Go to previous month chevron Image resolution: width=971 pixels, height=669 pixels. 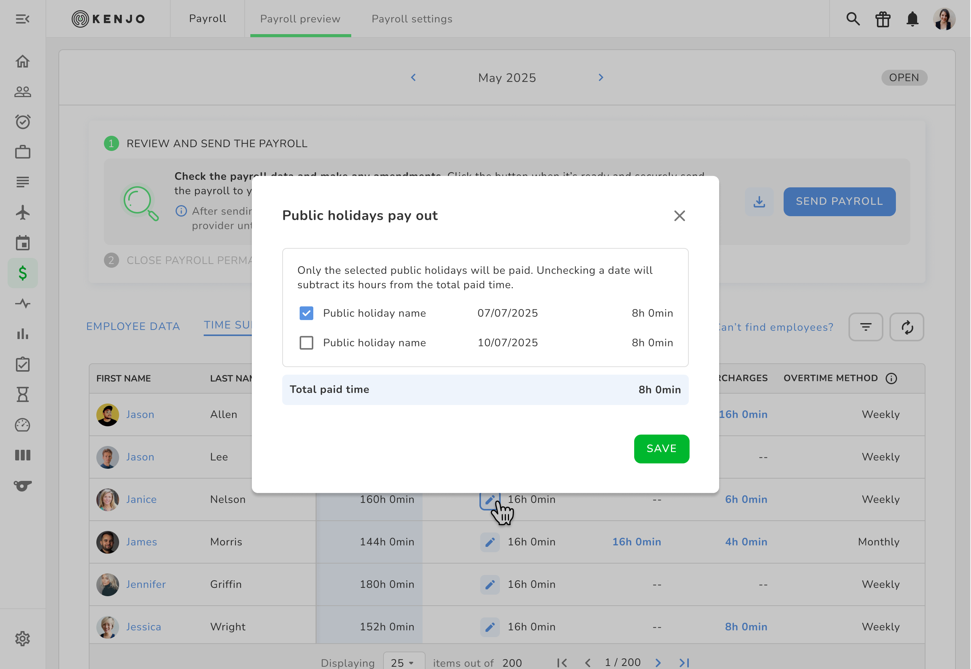point(413,77)
